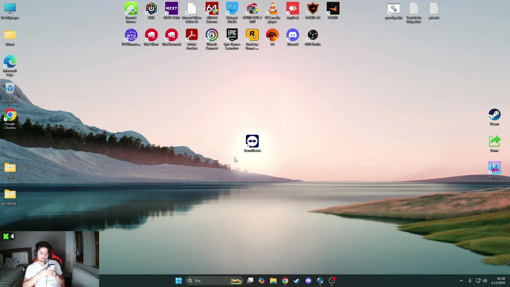Click the microphone tray icon

[x=470, y=281]
